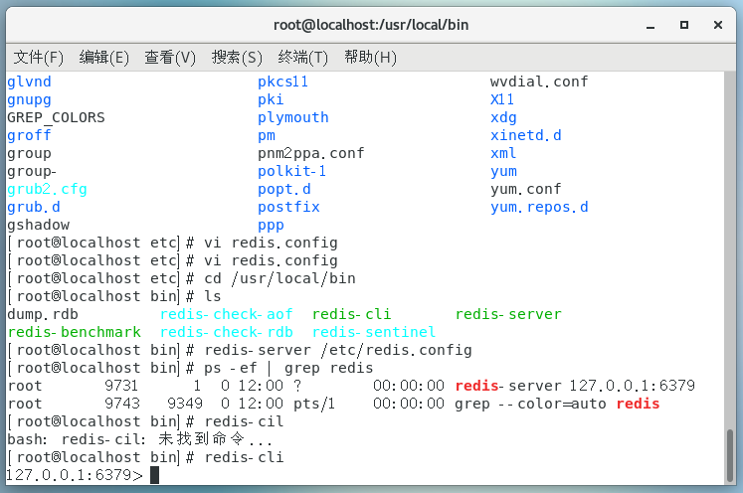This screenshot has height=493, width=743.
Task: Click the process ID 9731
Action: (x=121, y=386)
